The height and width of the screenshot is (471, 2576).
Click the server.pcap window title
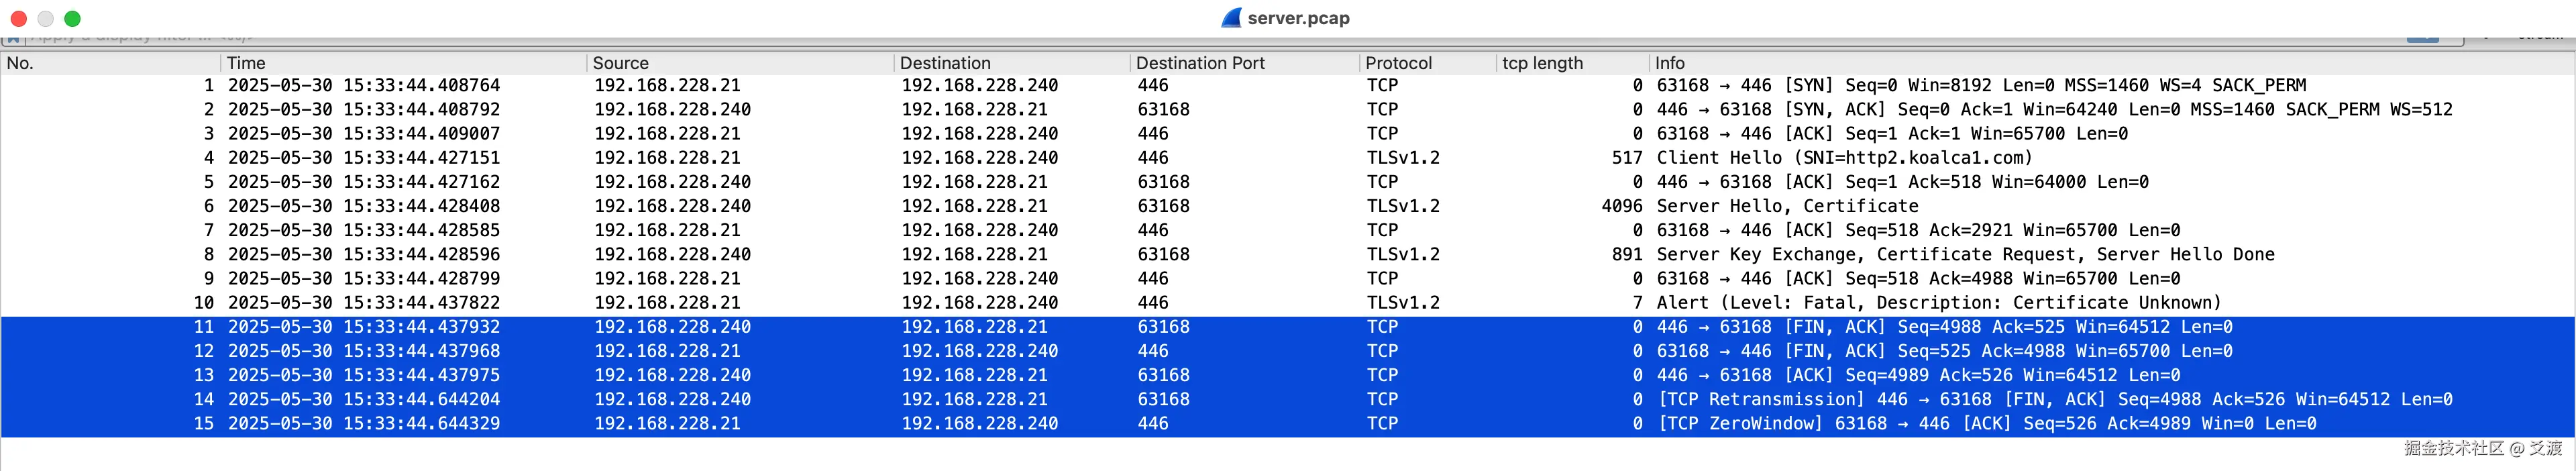(x=1298, y=18)
